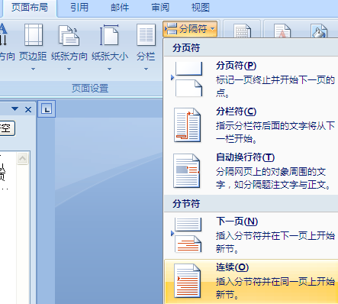Screen dimensions: 338x304
Task: Expand the 纸张大小 dropdown arrow
Action: pos(109,70)
